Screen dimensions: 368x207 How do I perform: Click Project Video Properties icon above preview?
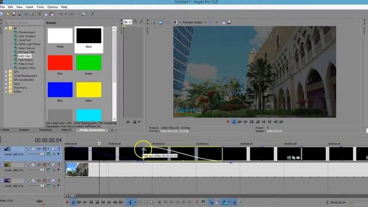pyautogui.click(x=153, y=22)
